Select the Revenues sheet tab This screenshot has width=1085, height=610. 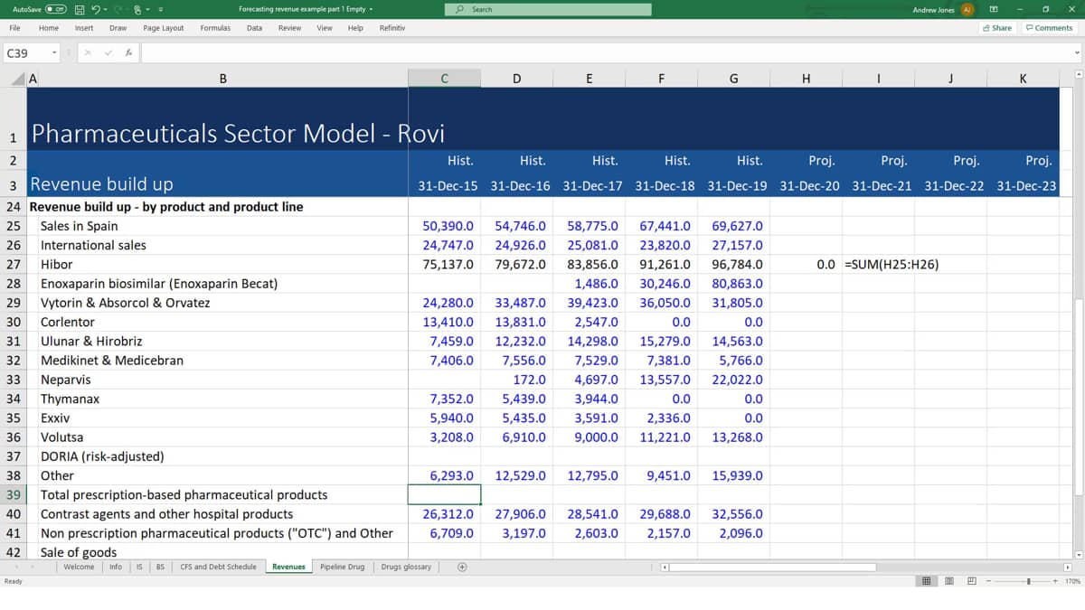pos(288,567)
